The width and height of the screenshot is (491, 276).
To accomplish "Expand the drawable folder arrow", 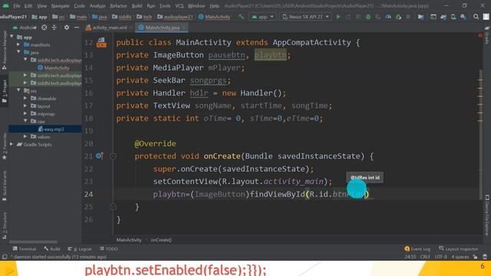I will point(25,98).
